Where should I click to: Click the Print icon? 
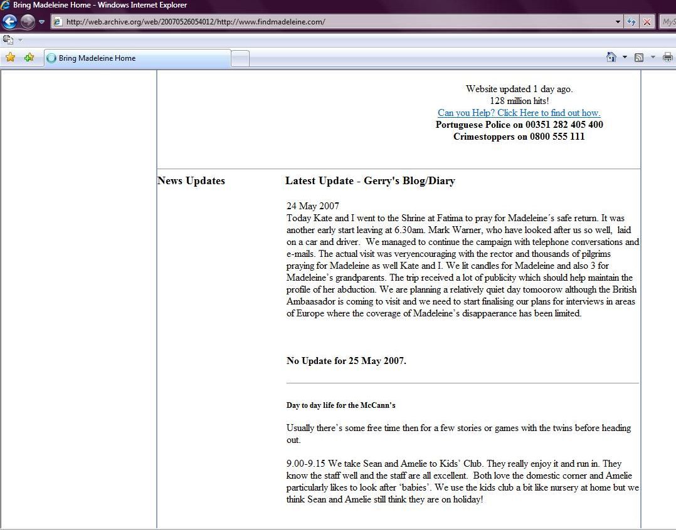coord(667,58)
